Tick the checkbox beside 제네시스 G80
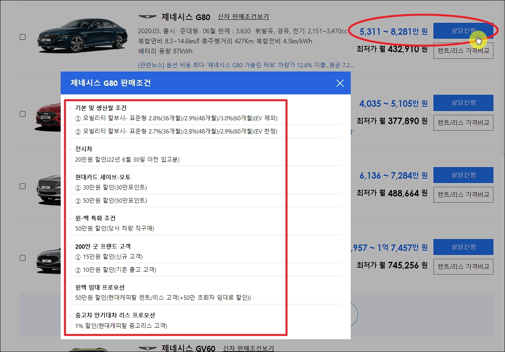Screen dimensions: 505x352 [22, 37]
